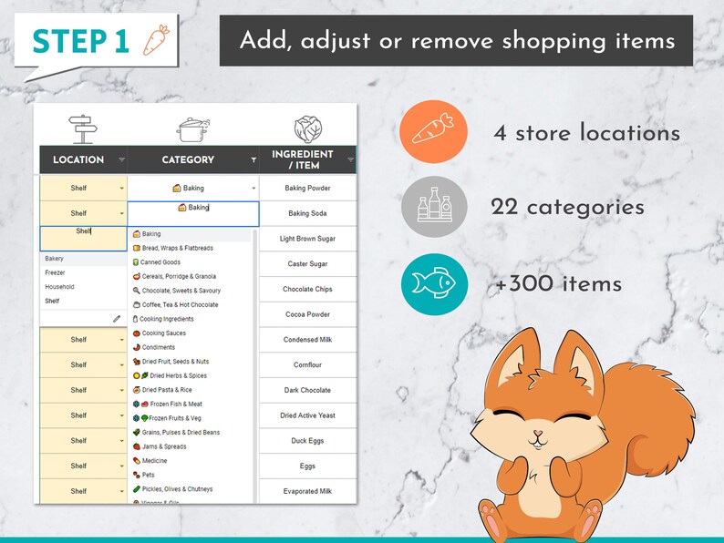Select Jams & Spreads category
Viewport: 724px width, 543px height.
[191, 446]
